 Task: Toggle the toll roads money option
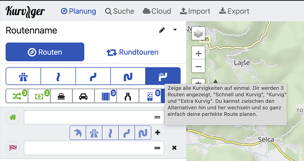(39, 96)
